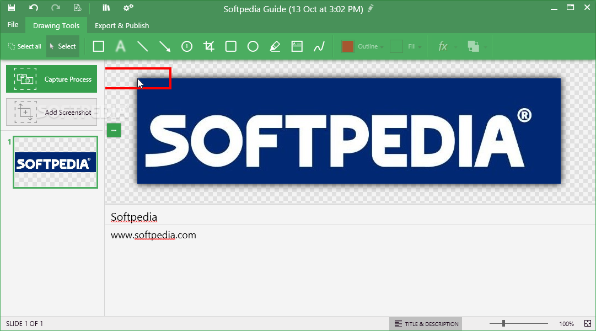Select the Rectangle outline tool
The height and width of the screenshot is (331, 596).
(99, 46)
